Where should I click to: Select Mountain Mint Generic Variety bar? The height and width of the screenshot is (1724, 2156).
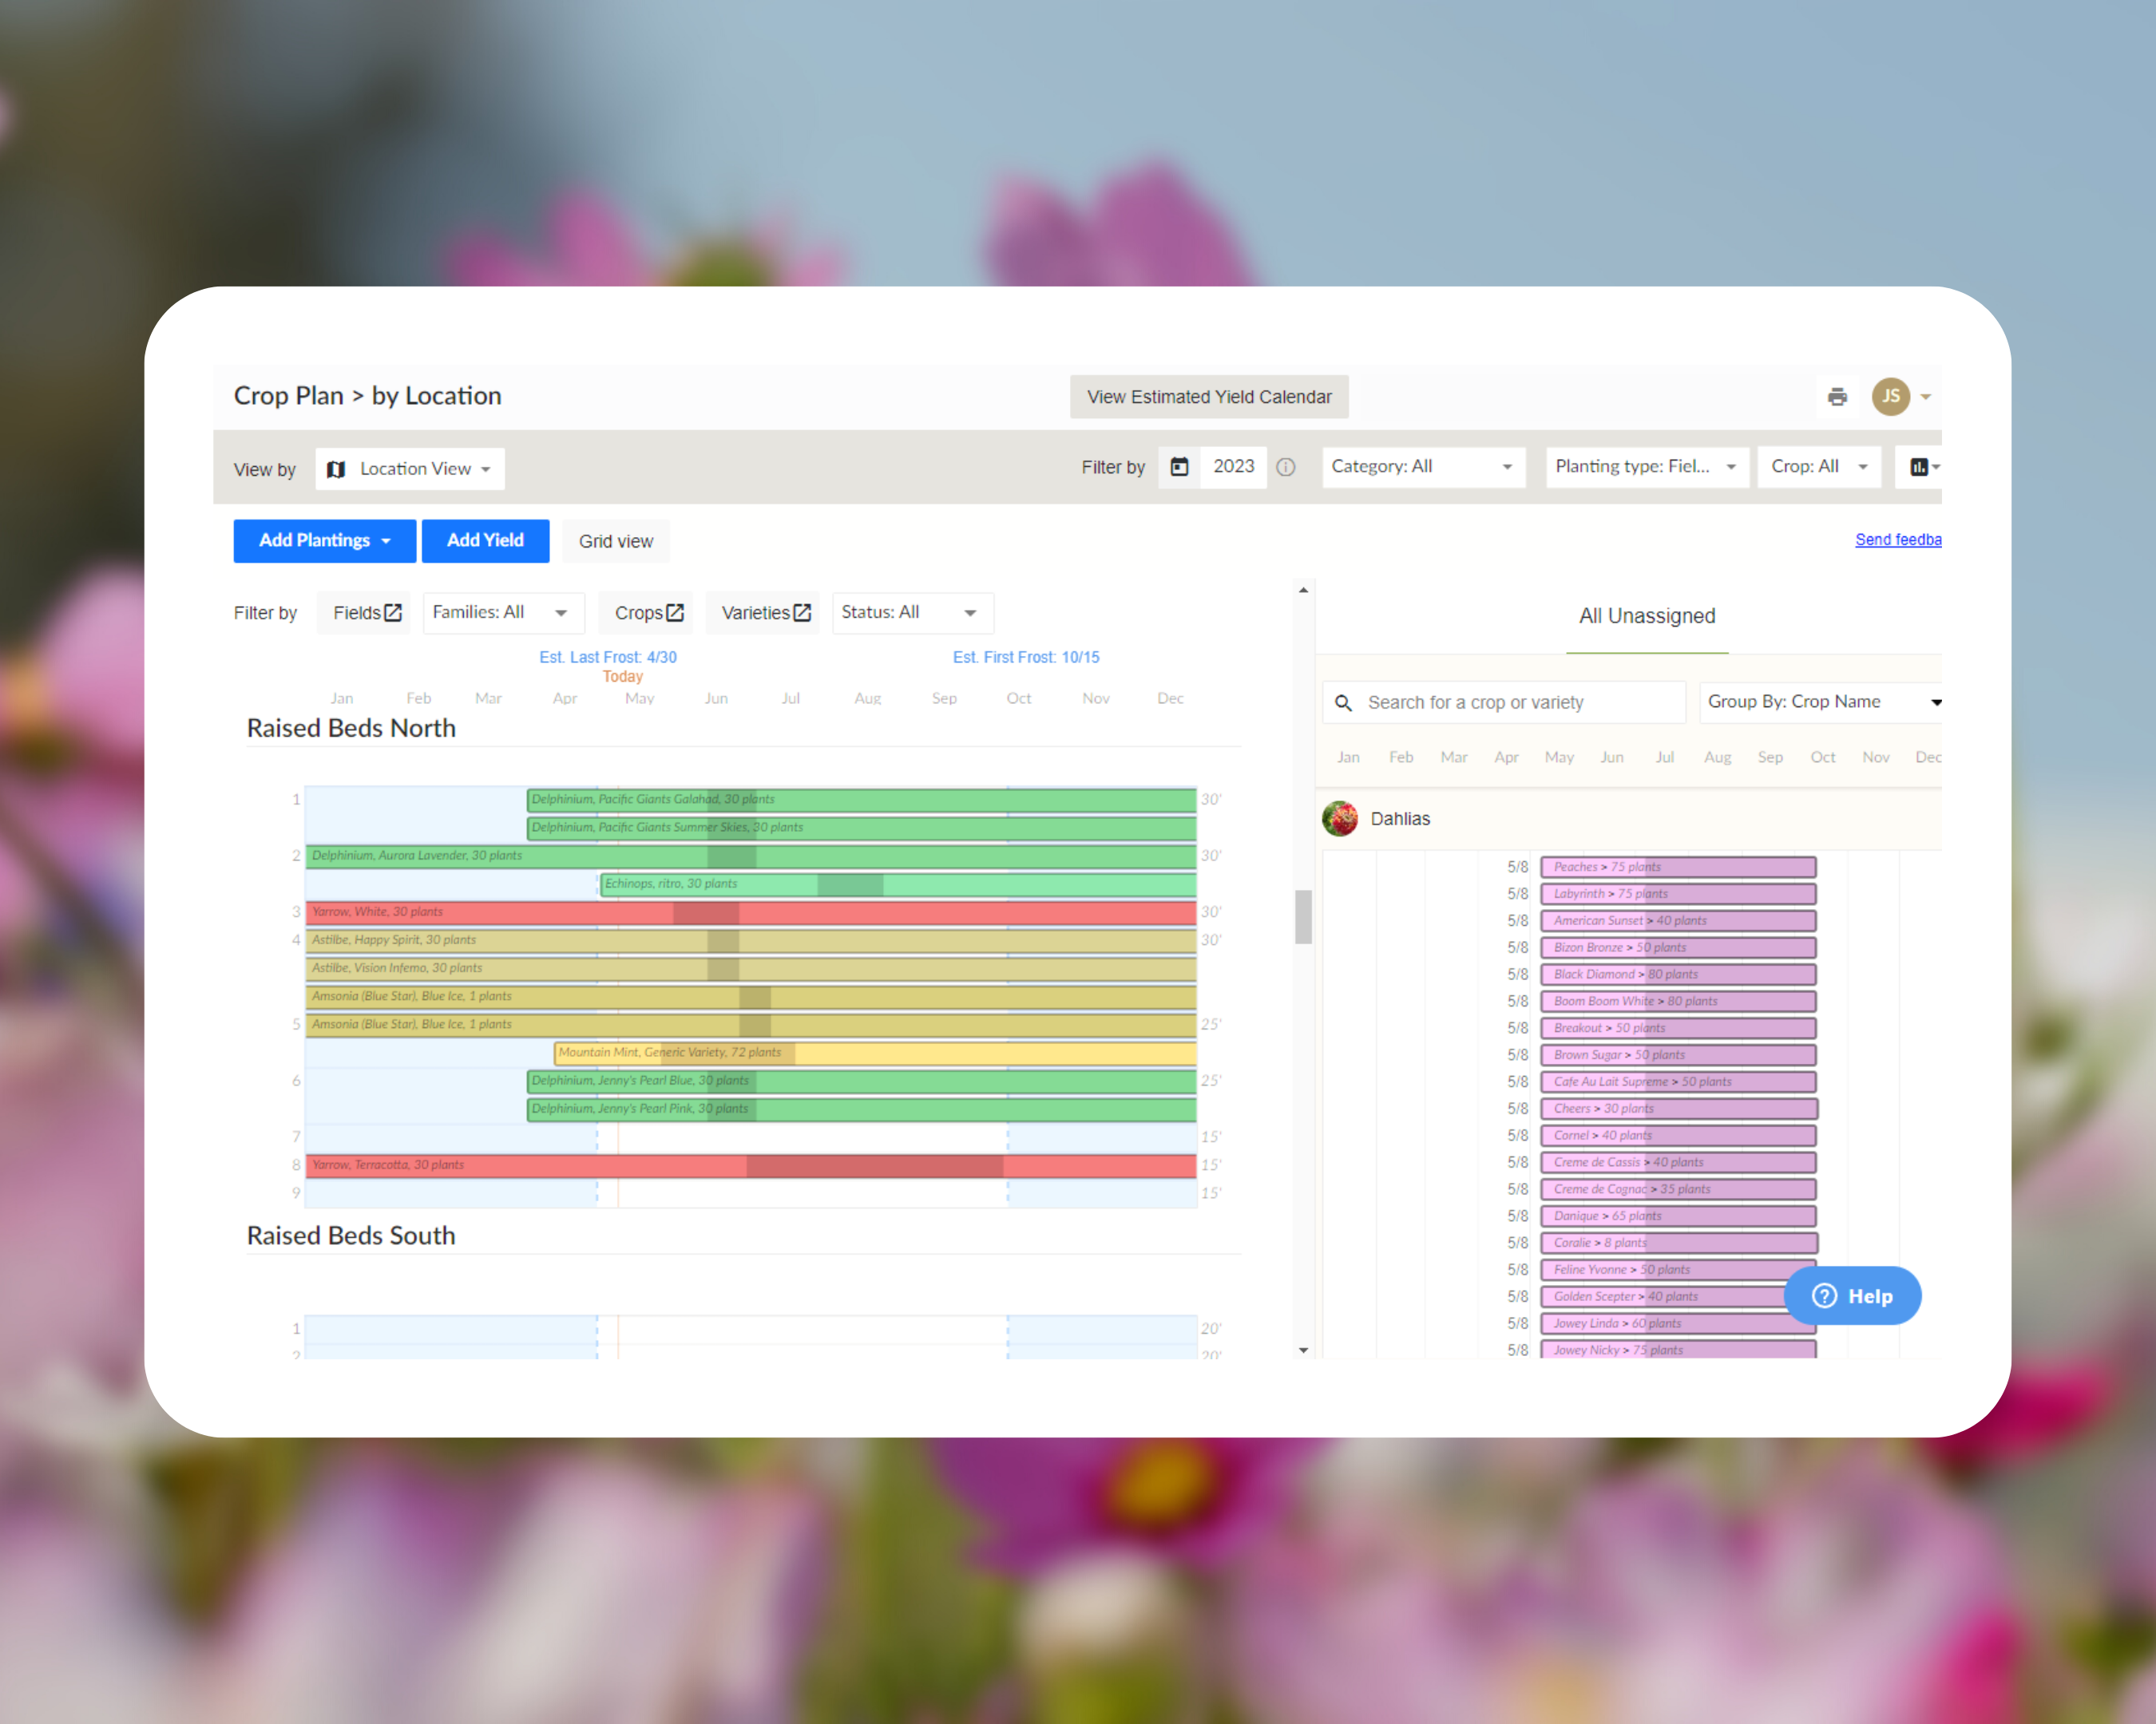pos(875,1053)
